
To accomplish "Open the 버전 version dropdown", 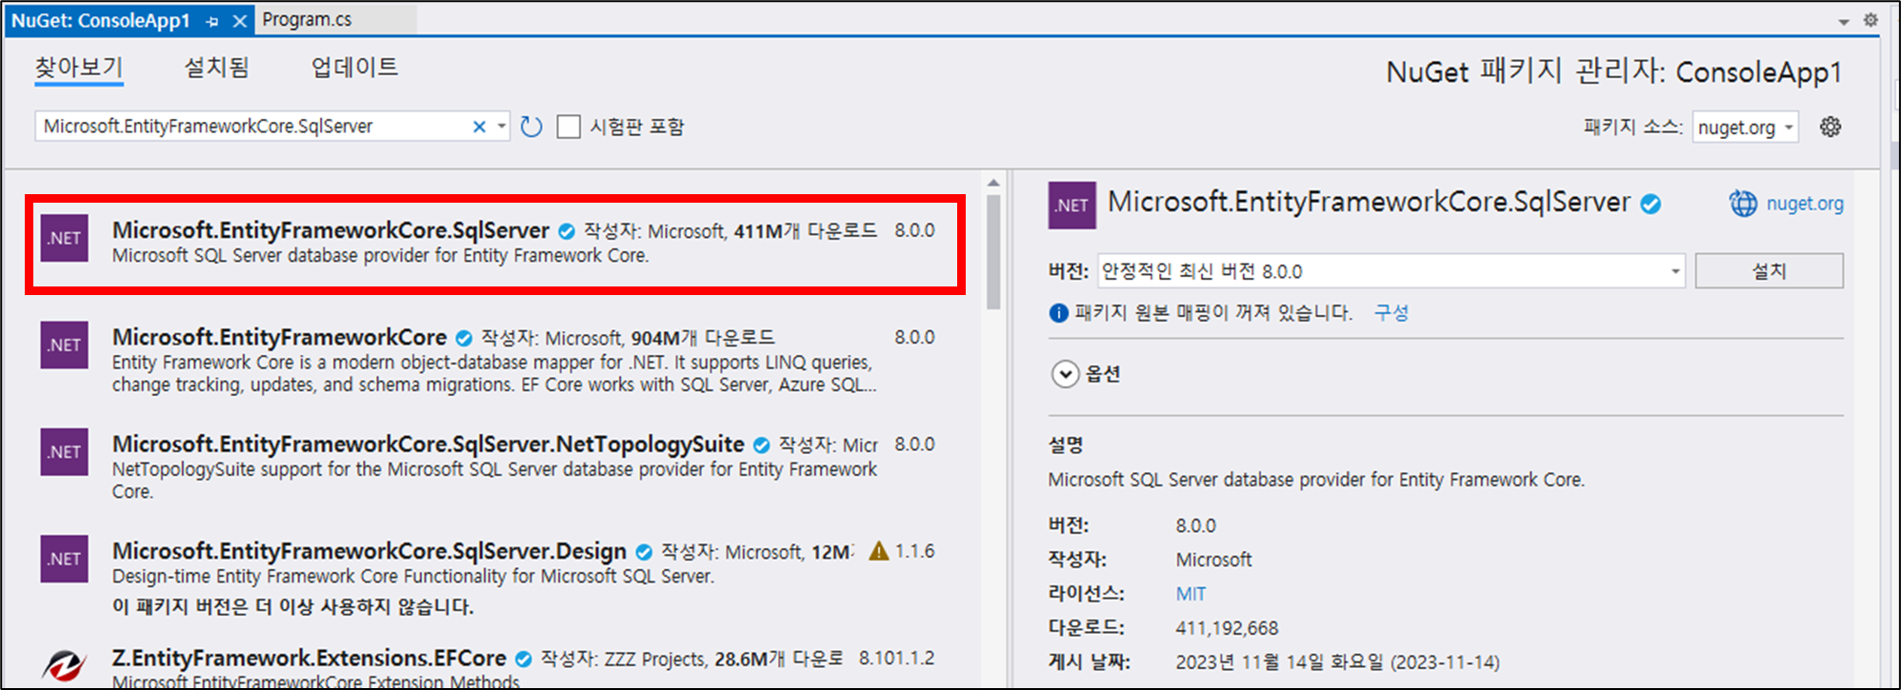I will 1391,271.
